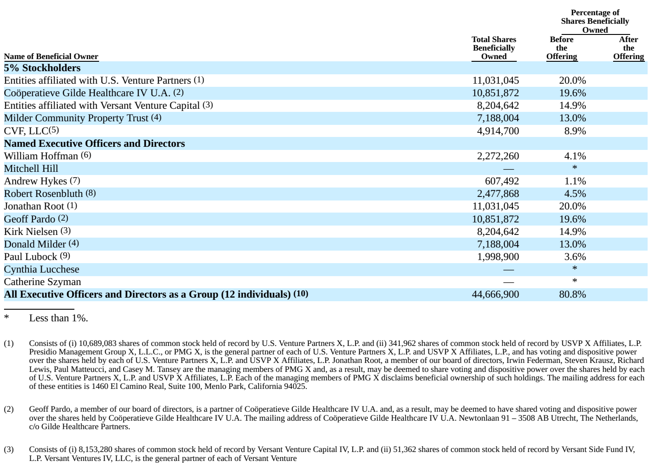
Task: Select the name "Cynthia Lucchese"
Action: 42,269
